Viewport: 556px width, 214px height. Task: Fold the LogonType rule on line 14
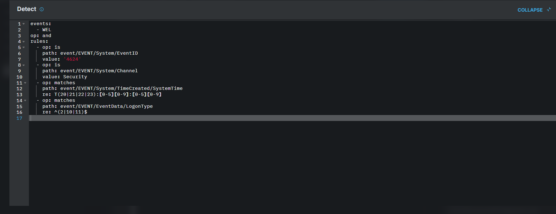pyautogui.click(x=25, y=101)
